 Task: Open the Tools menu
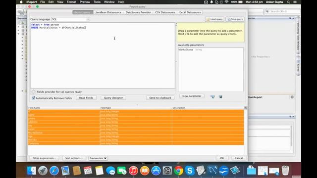click(97, 2)
